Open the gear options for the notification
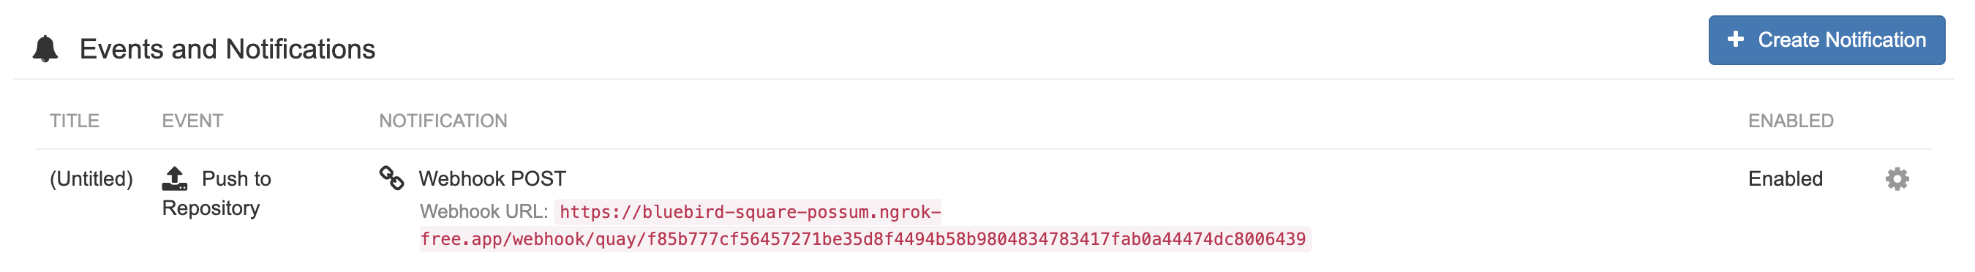 pyautogui.click(x=1897, y=178)
